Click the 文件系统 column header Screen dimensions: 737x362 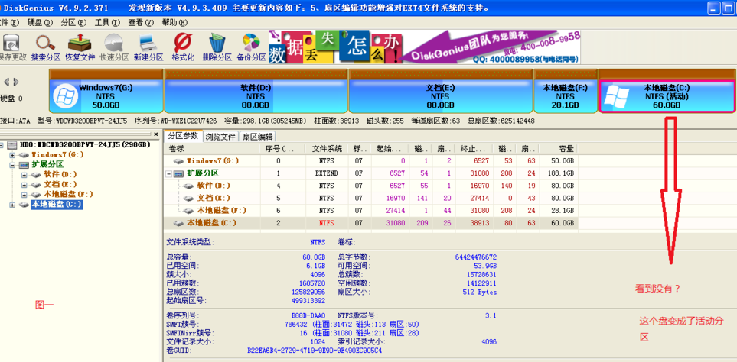coord(326,149)
